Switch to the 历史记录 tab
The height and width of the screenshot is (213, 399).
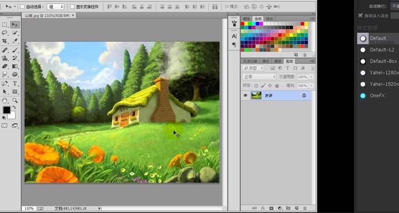pyautogui.click(x=250, y=61)
